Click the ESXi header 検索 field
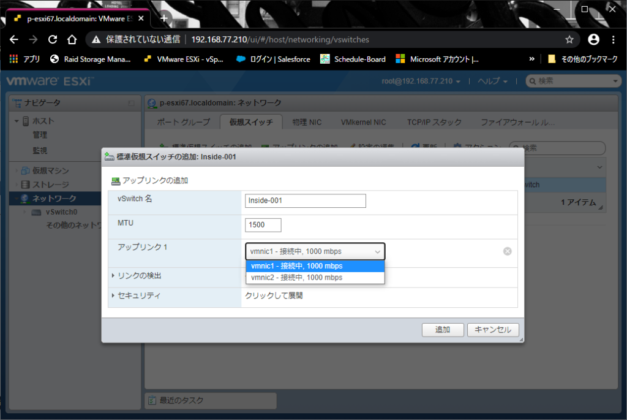 pos(574,82)
